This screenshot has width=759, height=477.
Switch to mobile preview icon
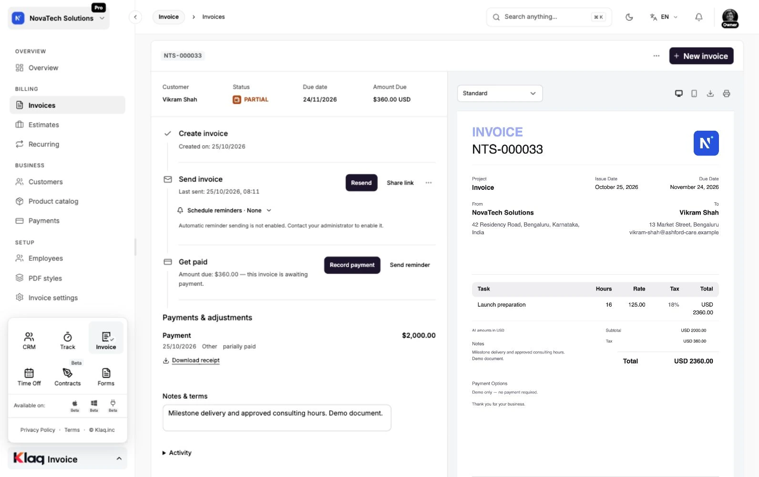point(694,93)
